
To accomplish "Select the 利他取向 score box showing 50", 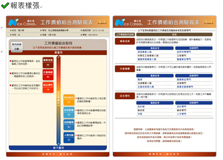I will pos(69,100).
